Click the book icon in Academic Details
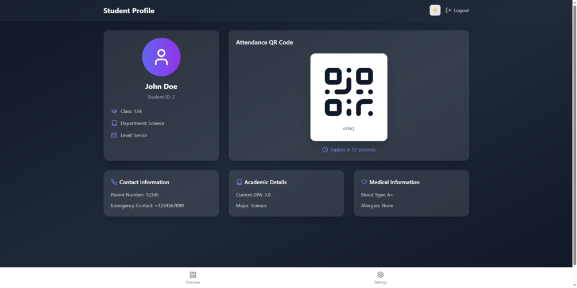Image resolution: width=577 pixels, height=288 pixels. 239,182
